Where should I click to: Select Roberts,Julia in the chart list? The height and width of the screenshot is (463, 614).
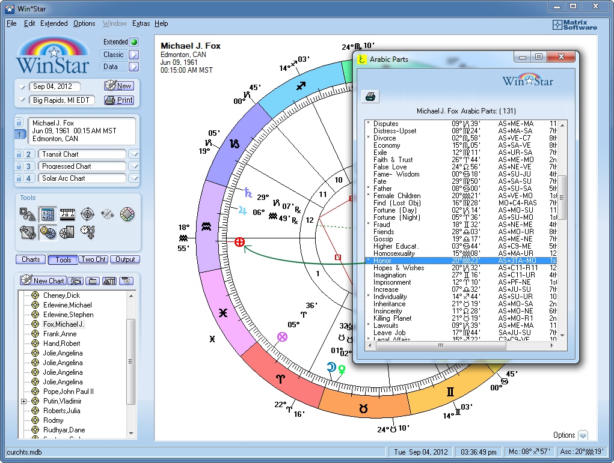point(61,411)
